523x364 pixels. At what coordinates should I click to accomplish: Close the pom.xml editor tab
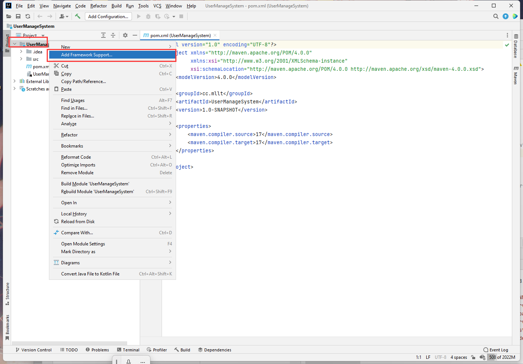[x=215, y=35]
